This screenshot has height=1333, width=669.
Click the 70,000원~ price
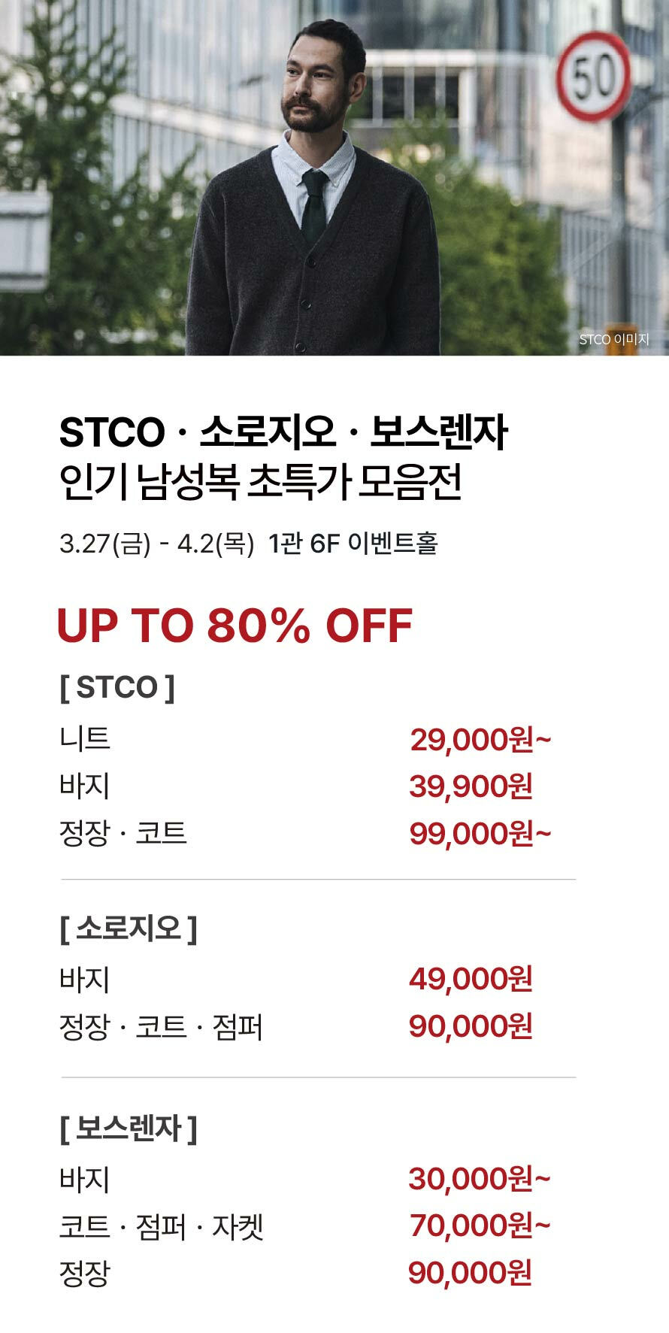[x=480, y=1226]
